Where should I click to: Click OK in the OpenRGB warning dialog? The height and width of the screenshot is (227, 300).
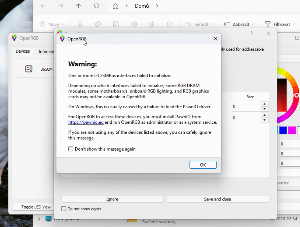203,165
